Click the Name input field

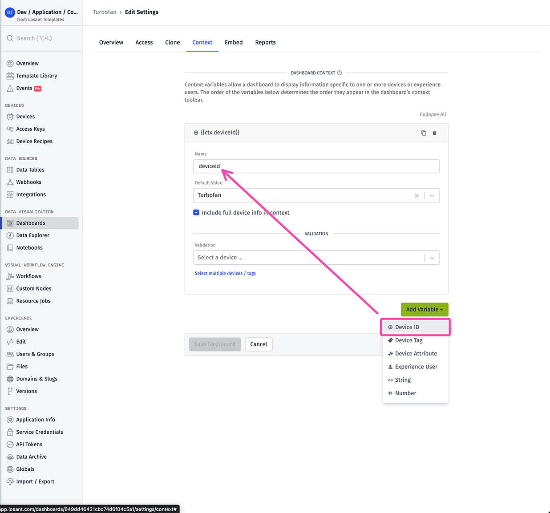click(x=316, y=166)
